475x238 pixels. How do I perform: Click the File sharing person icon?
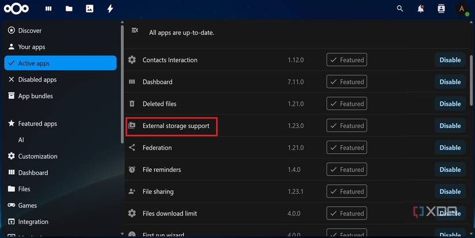click(x=132, y=191)
